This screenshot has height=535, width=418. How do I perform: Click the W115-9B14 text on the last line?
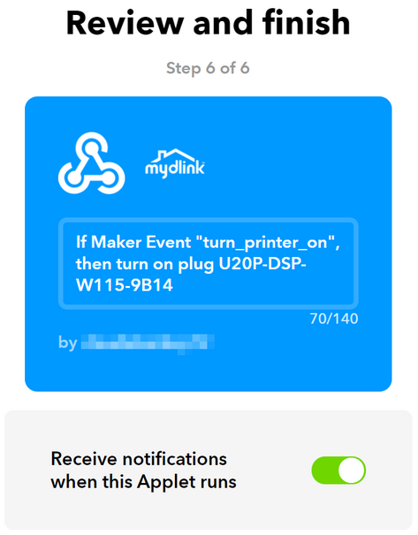125,285
